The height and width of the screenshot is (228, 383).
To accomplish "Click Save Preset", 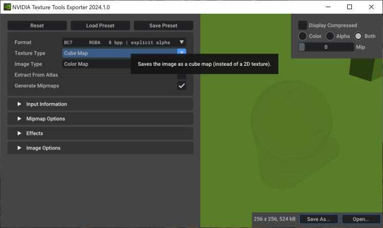I will pyautogui.click(x=163, y=26).
